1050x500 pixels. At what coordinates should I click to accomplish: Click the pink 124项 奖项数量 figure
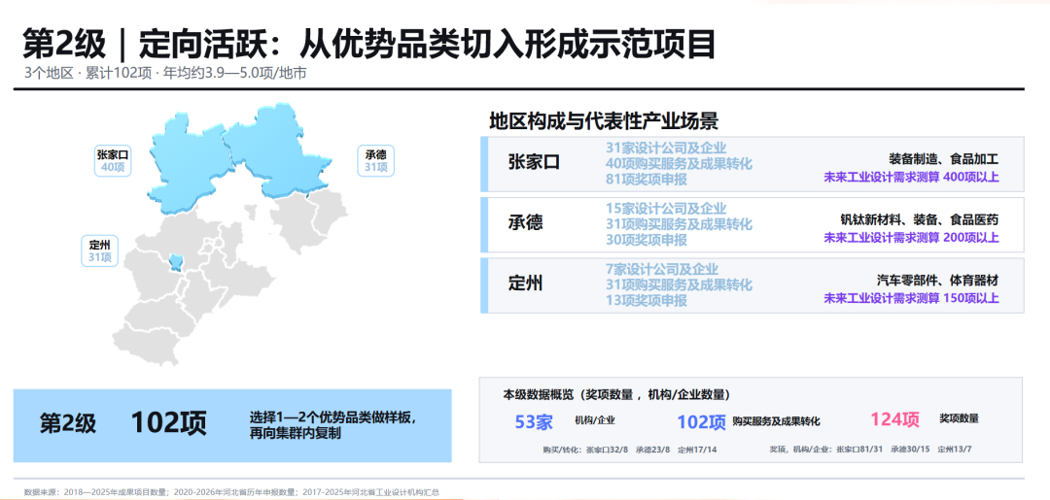925,419
